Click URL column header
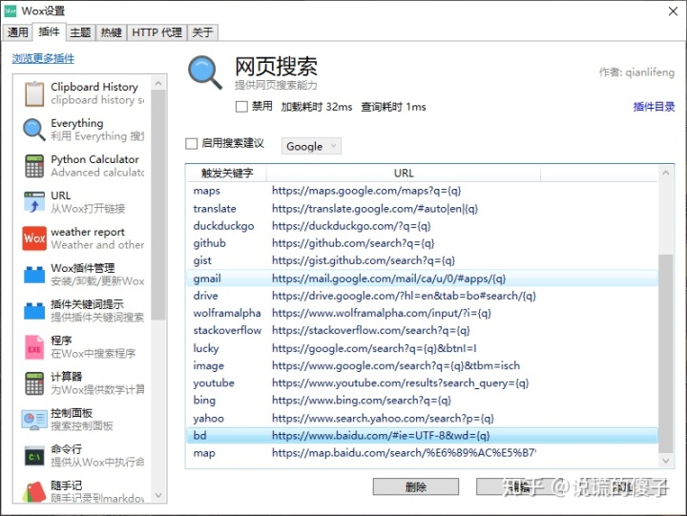Viewport: 687px width, 516px height. 404,173
